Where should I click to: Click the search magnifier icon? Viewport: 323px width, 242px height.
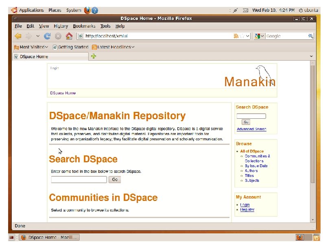(311, 36)
